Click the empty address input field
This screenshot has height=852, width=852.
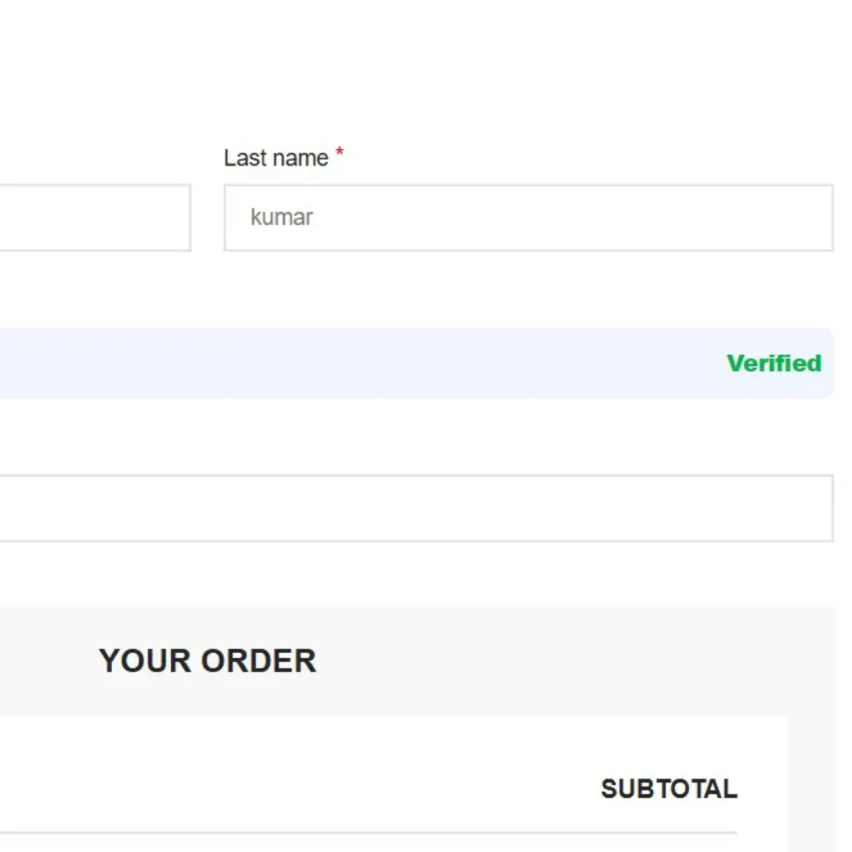click(417, 508)
